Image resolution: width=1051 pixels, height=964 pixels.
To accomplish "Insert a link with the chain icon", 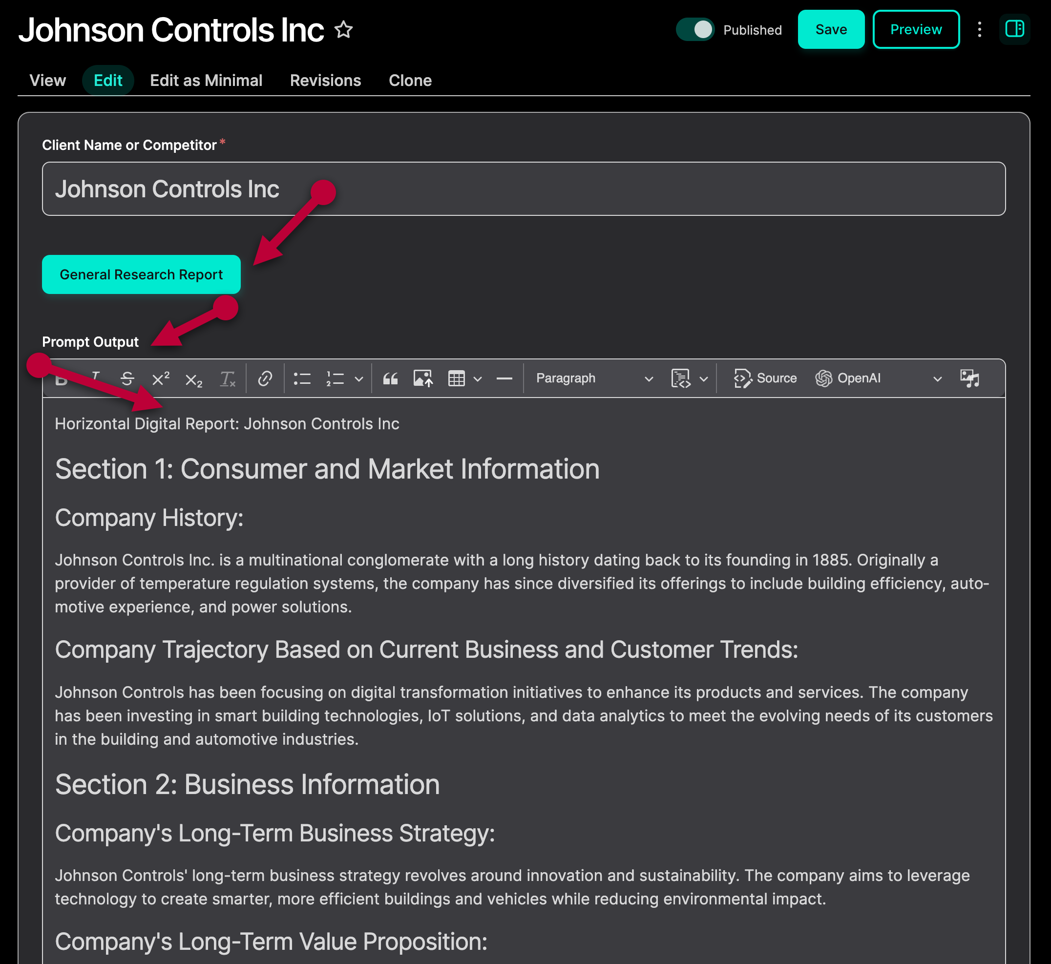I will tap(265, 378).
